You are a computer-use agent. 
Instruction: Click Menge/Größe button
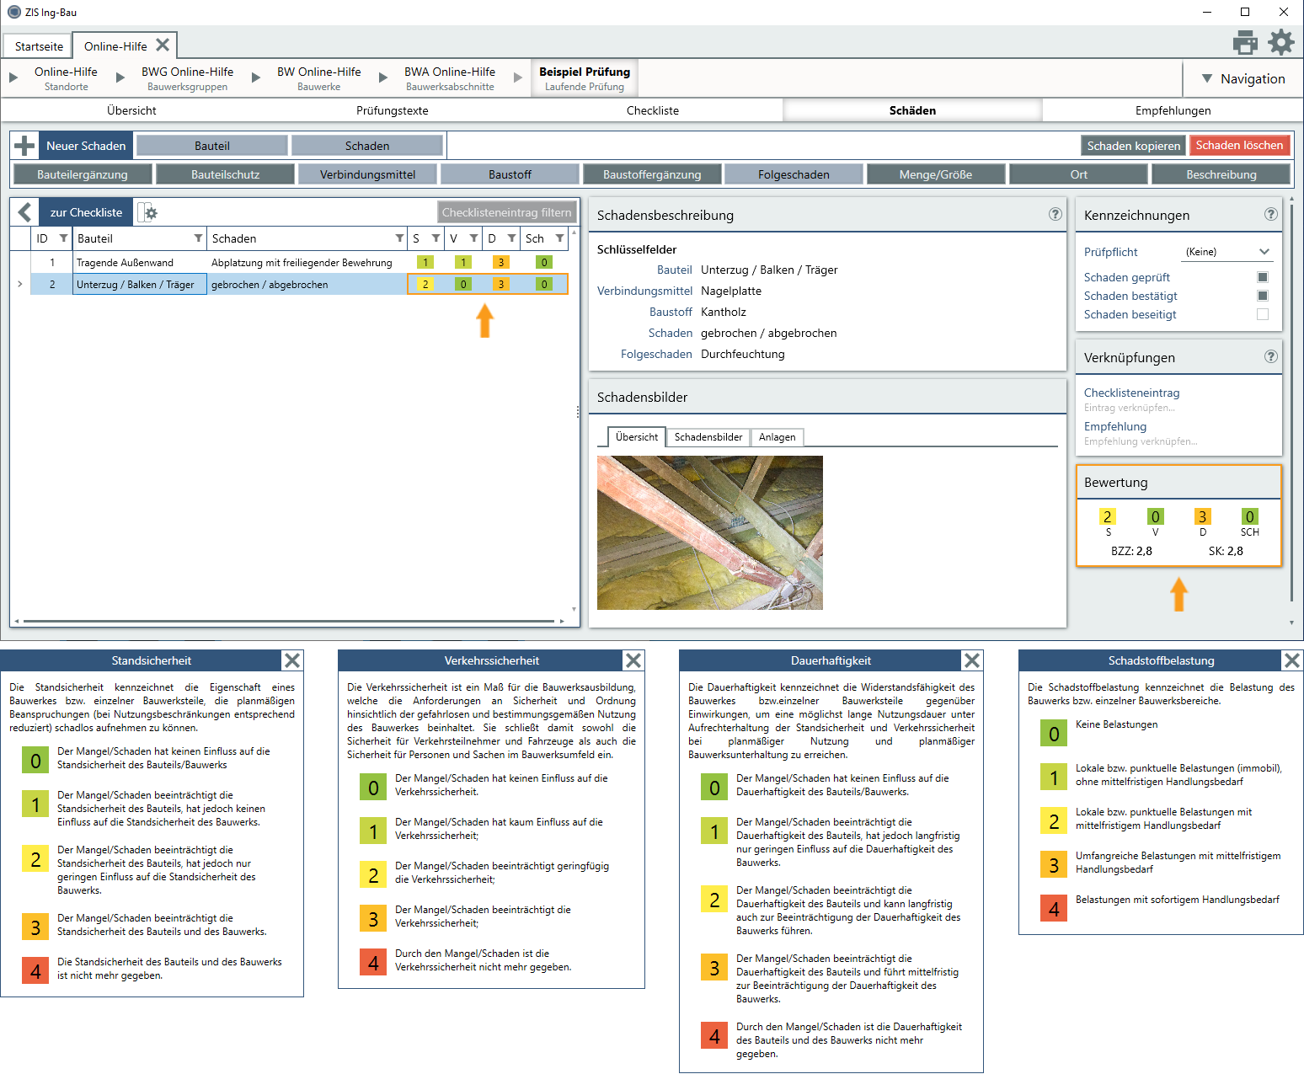tap(936, 174)
